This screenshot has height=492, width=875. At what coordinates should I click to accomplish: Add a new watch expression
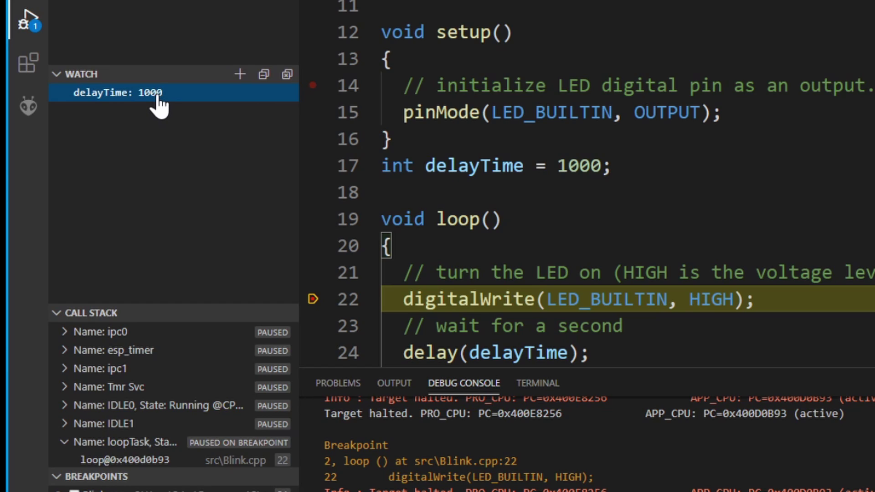click(239, 74)
